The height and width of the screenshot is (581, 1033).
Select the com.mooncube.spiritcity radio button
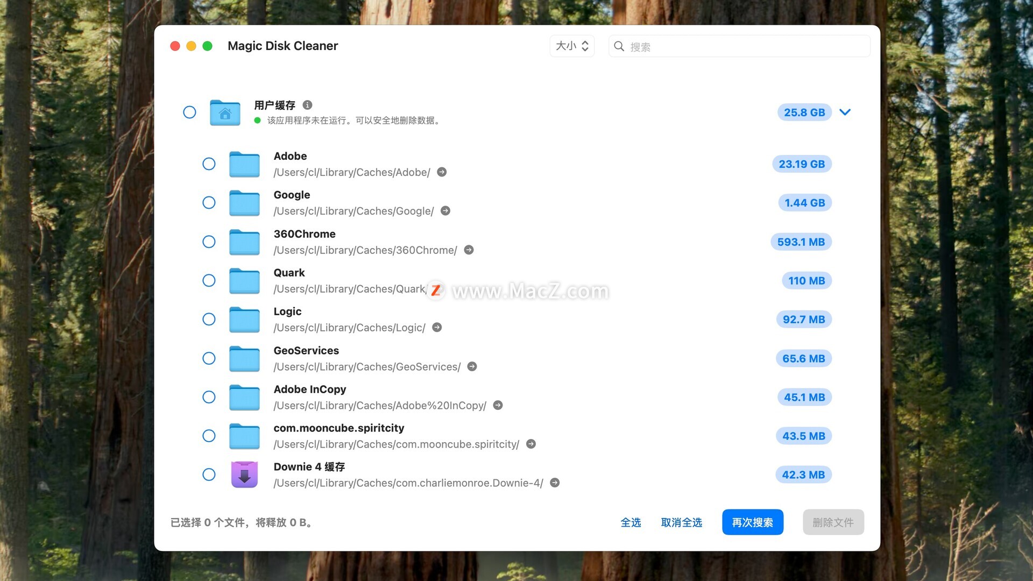(209, 436)
